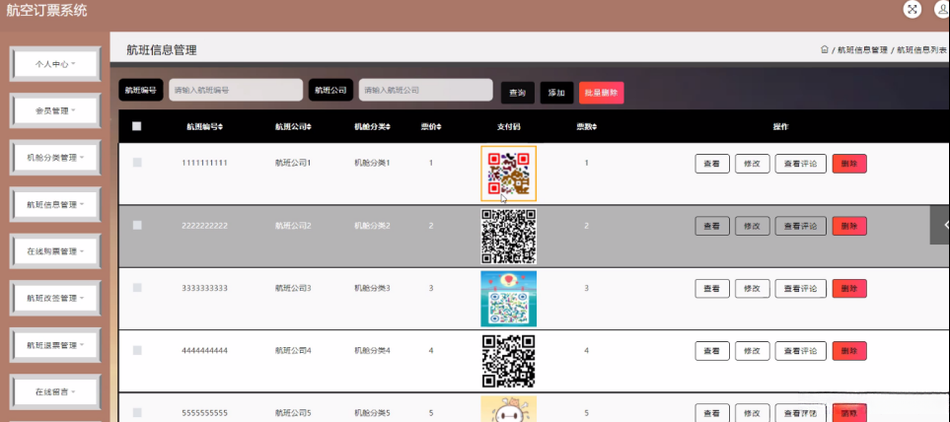Screen dimensions: 950x422
Task: View details of flight 5555555555
Action: [x=712, y=413]
